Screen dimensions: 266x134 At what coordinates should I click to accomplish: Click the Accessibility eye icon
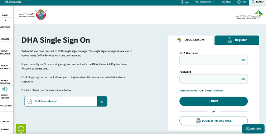tap(197, 2)
